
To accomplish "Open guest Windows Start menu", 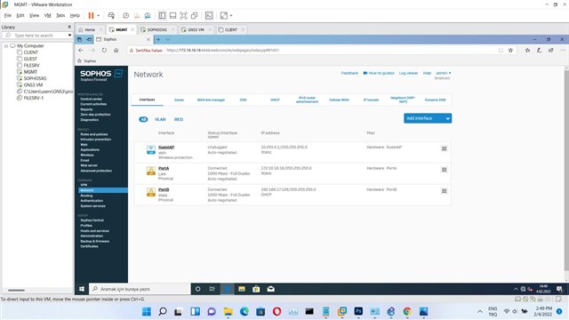I will [x=82, y=289].
